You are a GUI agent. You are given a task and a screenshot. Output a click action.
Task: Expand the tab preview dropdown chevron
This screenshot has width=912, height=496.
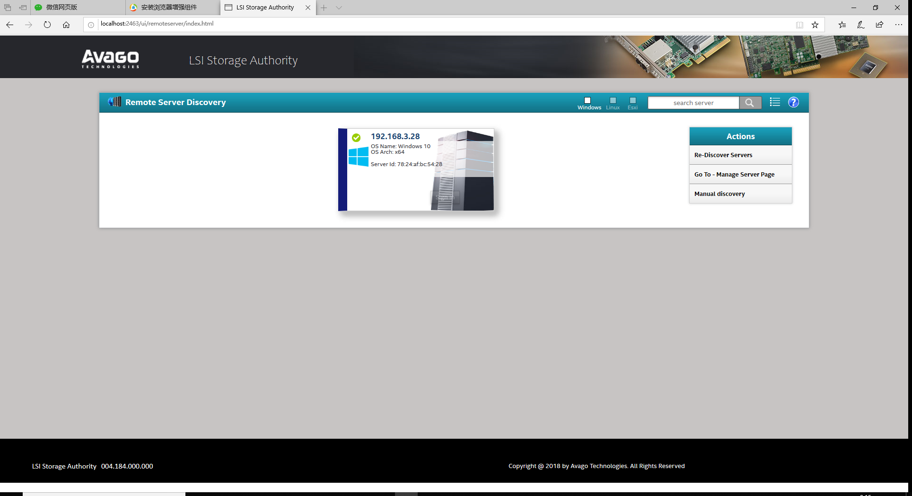pyautogui.click(x=339, y=8)
